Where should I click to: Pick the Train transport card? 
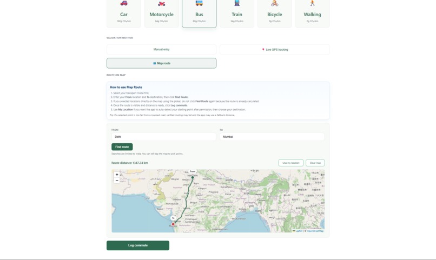click(237, 13)
